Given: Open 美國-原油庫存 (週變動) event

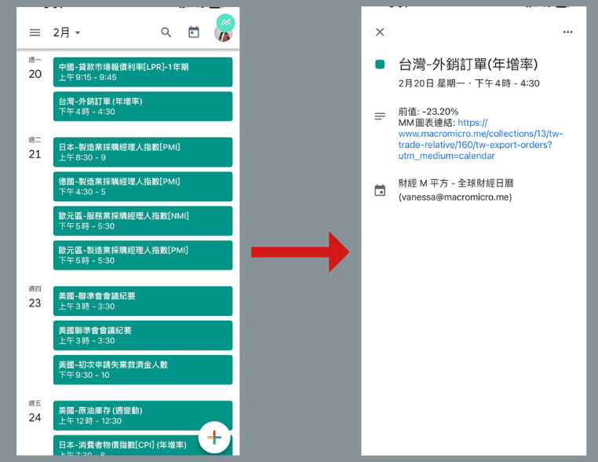Looking at the screenshot, I should (143, 416).
